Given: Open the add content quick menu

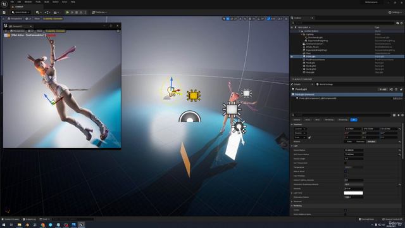Looking at the screenshot, I should pos(39,12).
